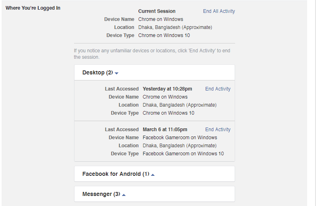This screenshot has height=206, width=316.
Task: Expand the Facebook for Android (1) arrow
Action: coord(153,175)
